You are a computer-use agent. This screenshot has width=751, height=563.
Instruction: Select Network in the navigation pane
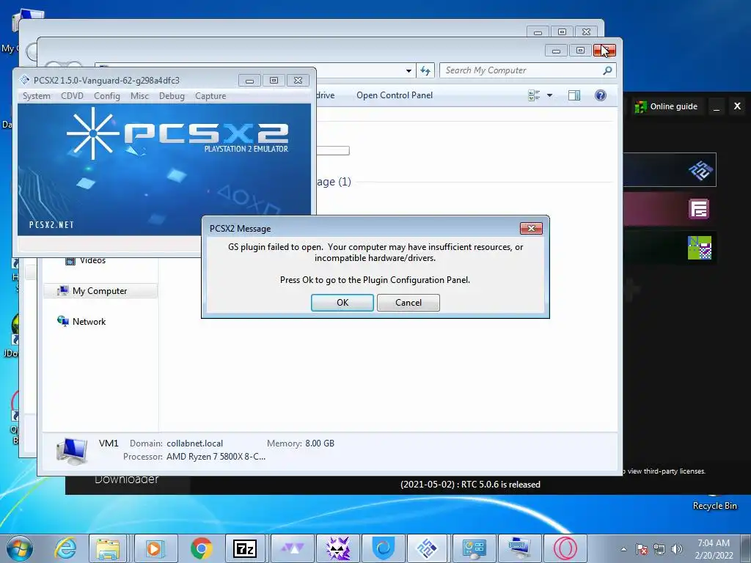[89, 322]
